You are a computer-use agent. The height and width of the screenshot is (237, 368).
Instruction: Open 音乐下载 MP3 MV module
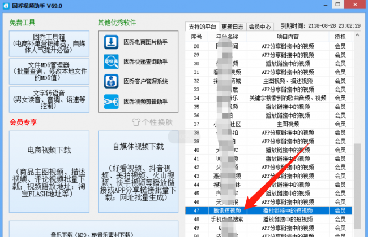(93, 229)
